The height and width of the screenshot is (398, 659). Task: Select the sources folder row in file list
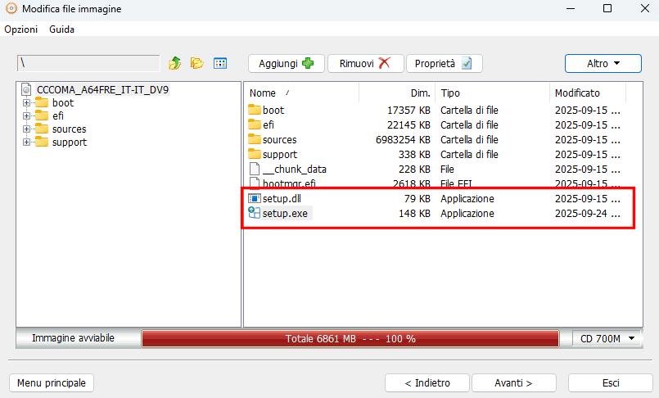[435, 139]
